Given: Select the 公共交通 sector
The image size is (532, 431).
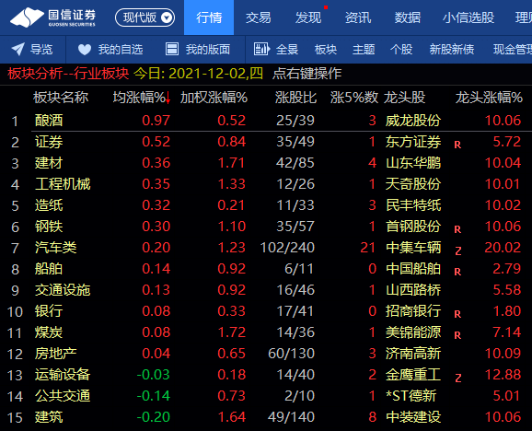Looking at the screenshot, I should [63, 396].
